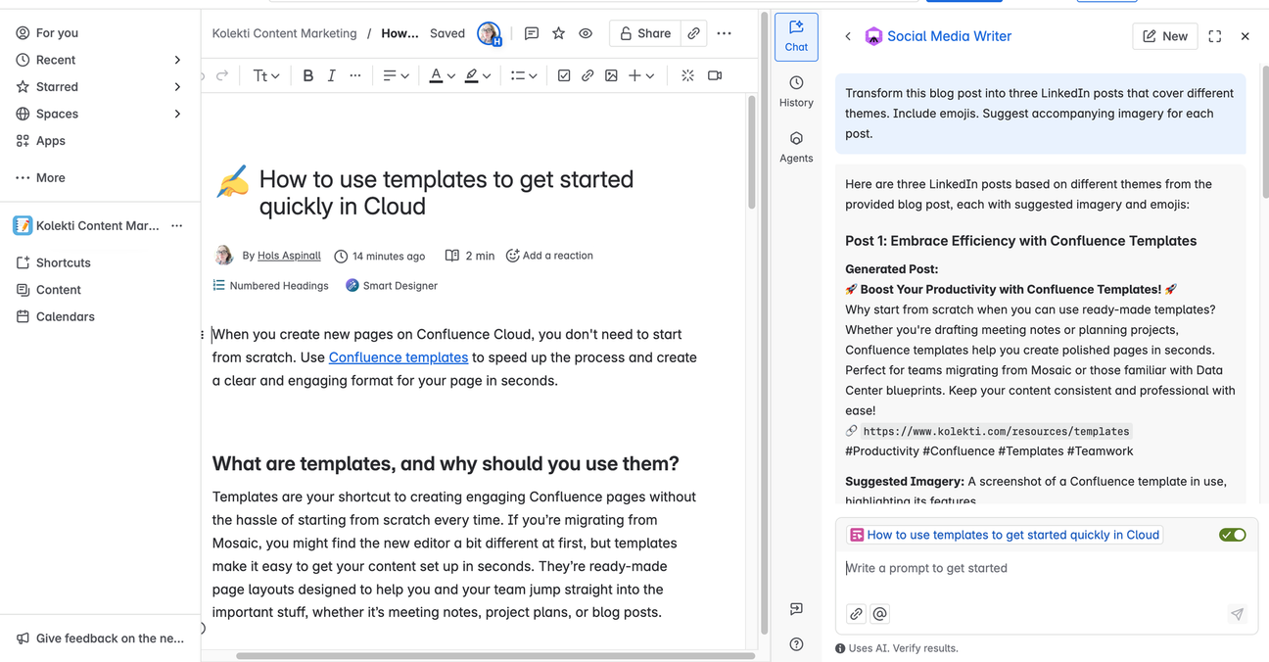Click the editor horizontal scrollbar
Image resolution: width=1269 pixels, height=662 pixels.
point(495,655)
